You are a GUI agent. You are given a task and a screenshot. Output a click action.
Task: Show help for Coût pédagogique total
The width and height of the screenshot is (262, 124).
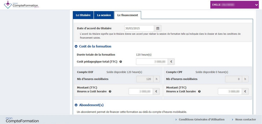coord(121,62)
